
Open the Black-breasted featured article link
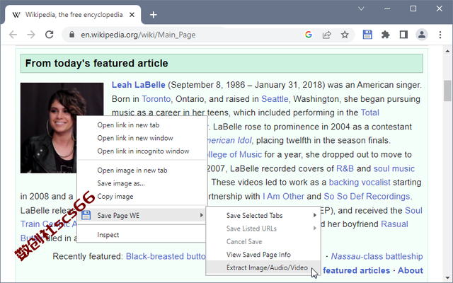[x=166, y=256]
